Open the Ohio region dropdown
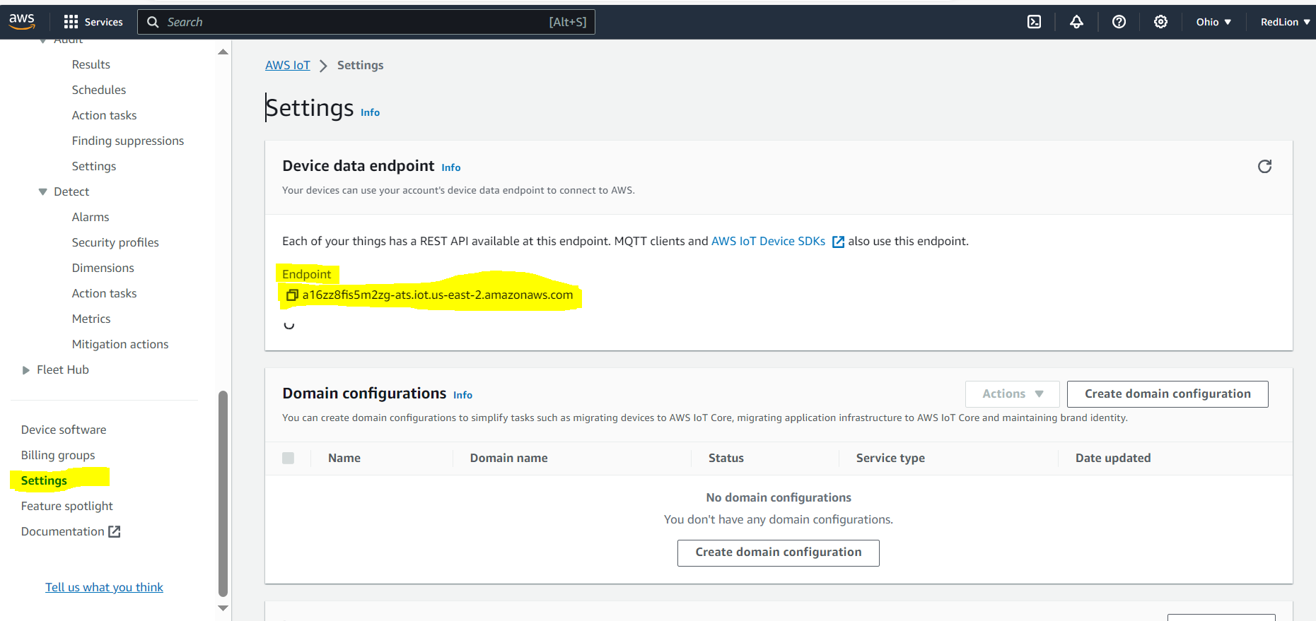This screenshot has height=621, width=1316. [1213, 22]
